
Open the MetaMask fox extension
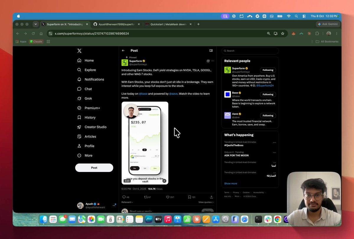tap(293, 33)
